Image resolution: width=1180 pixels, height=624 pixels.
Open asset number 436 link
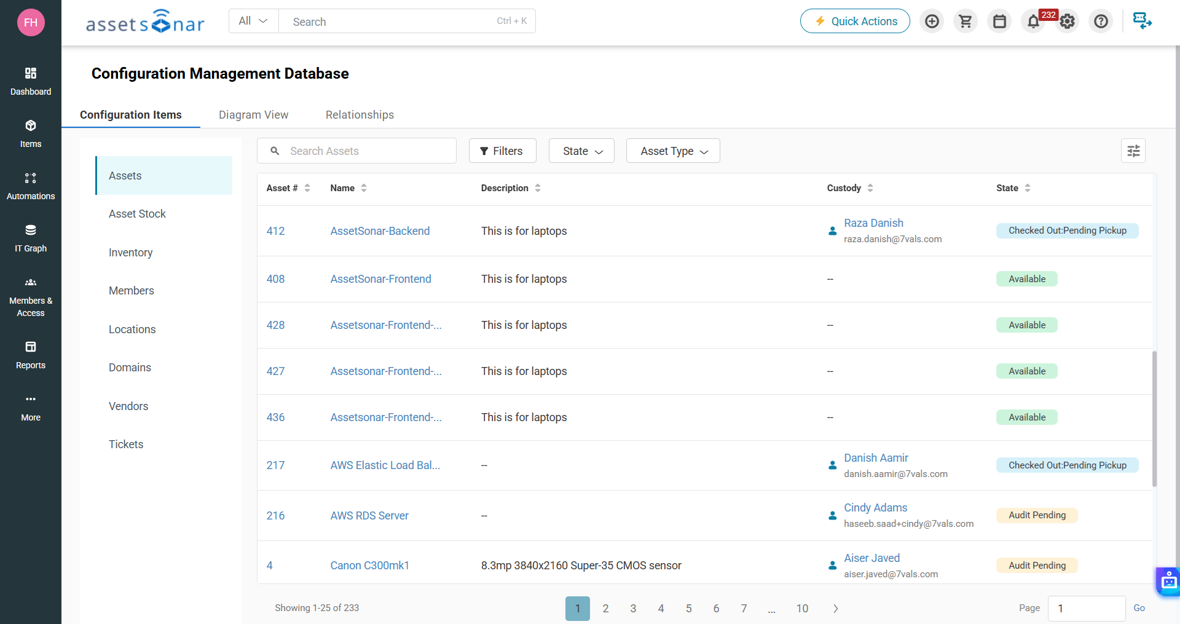[x=275, y=417]
